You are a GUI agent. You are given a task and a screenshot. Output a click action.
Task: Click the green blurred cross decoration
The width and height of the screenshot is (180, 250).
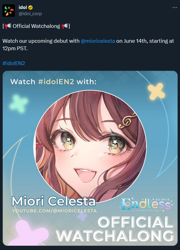pos(19,104)
